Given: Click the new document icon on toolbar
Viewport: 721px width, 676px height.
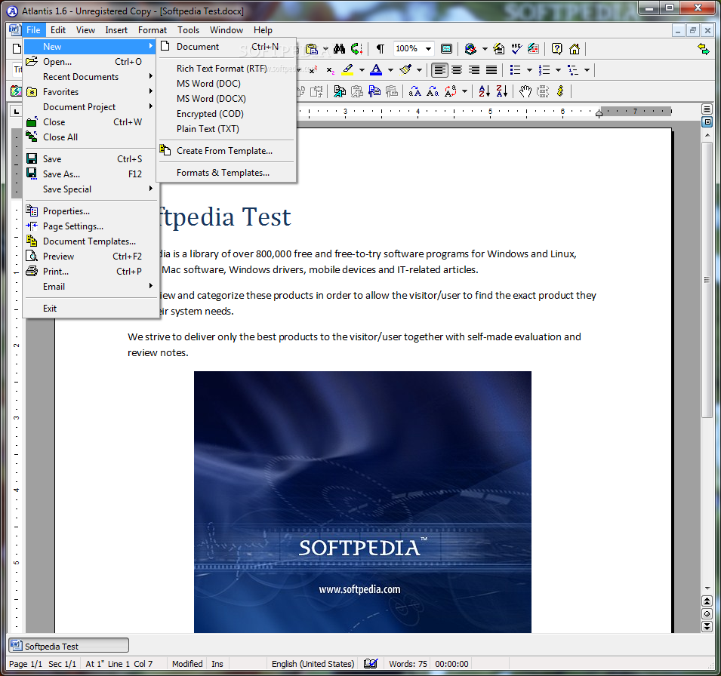Looking at the screenshot, I should tap(17, 49).
